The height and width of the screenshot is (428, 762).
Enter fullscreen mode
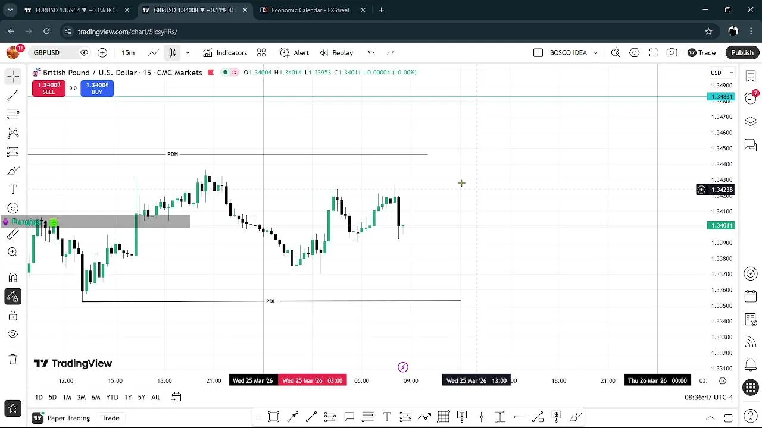653,53
